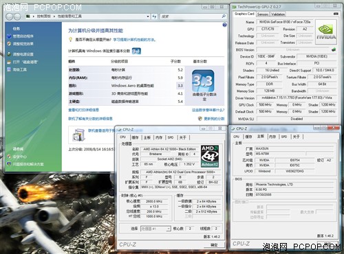Click the 调整视觉效果 task link
The width and height of the screenshot is (344, 254).
[x=23, y=44]
